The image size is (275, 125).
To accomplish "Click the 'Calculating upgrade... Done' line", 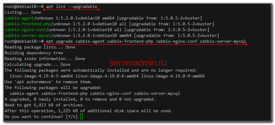I will (37, 65).
